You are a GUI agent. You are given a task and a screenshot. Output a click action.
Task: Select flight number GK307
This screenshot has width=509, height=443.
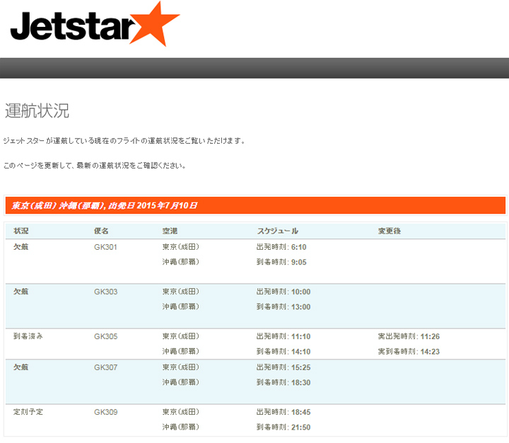tap(105, 367)
